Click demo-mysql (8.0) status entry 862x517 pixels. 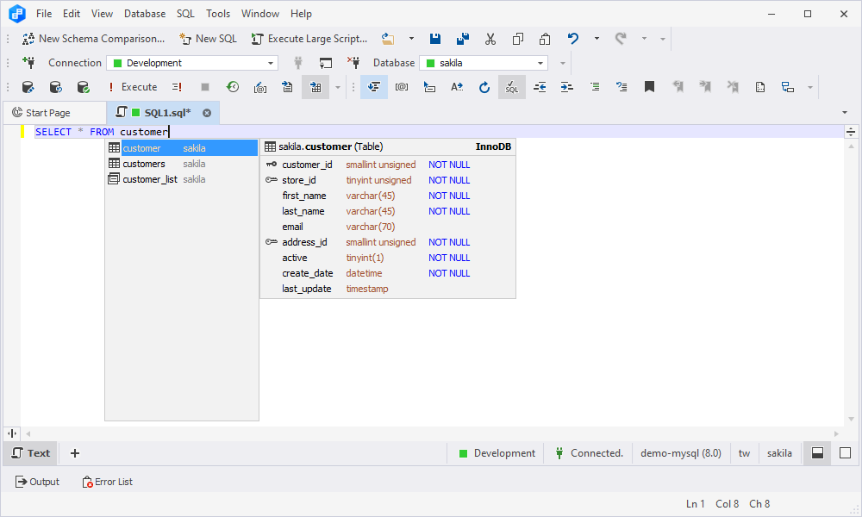point(681,453)
